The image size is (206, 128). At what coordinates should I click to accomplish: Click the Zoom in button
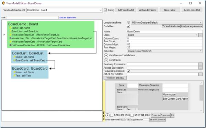click(x=156, y=115)
